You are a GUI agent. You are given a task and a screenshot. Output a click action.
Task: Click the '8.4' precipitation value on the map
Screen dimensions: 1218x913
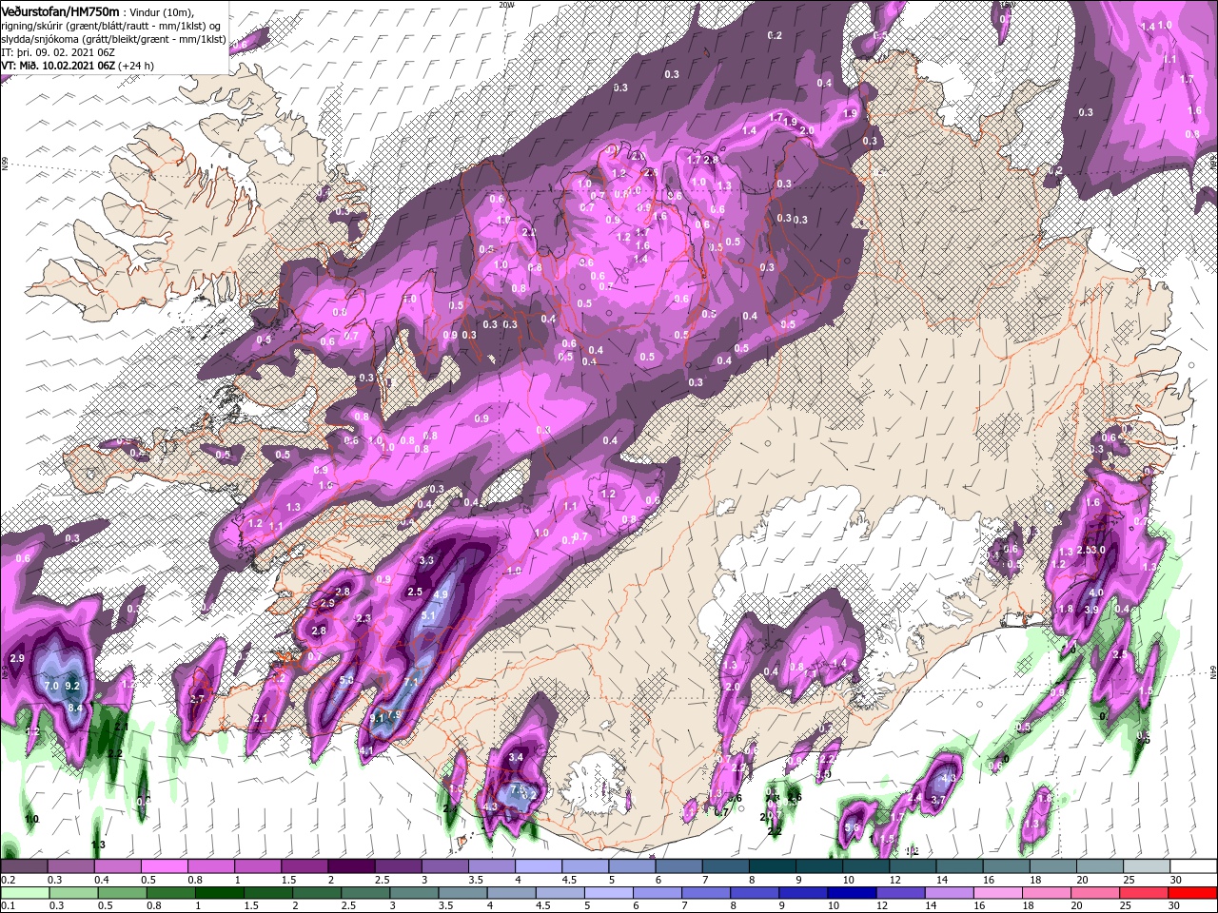tap(74, 708)
